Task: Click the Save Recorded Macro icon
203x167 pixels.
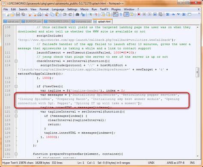Action: point(161,15)
